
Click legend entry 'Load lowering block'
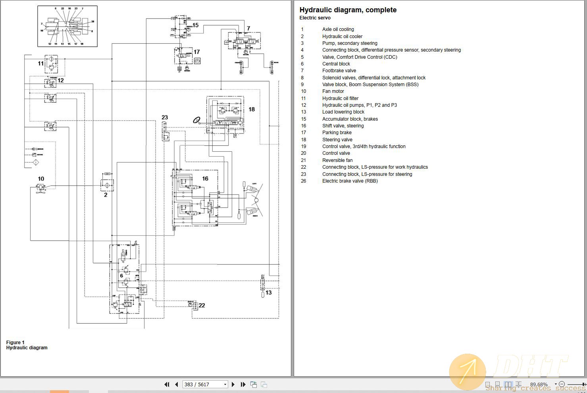point(343,112)
